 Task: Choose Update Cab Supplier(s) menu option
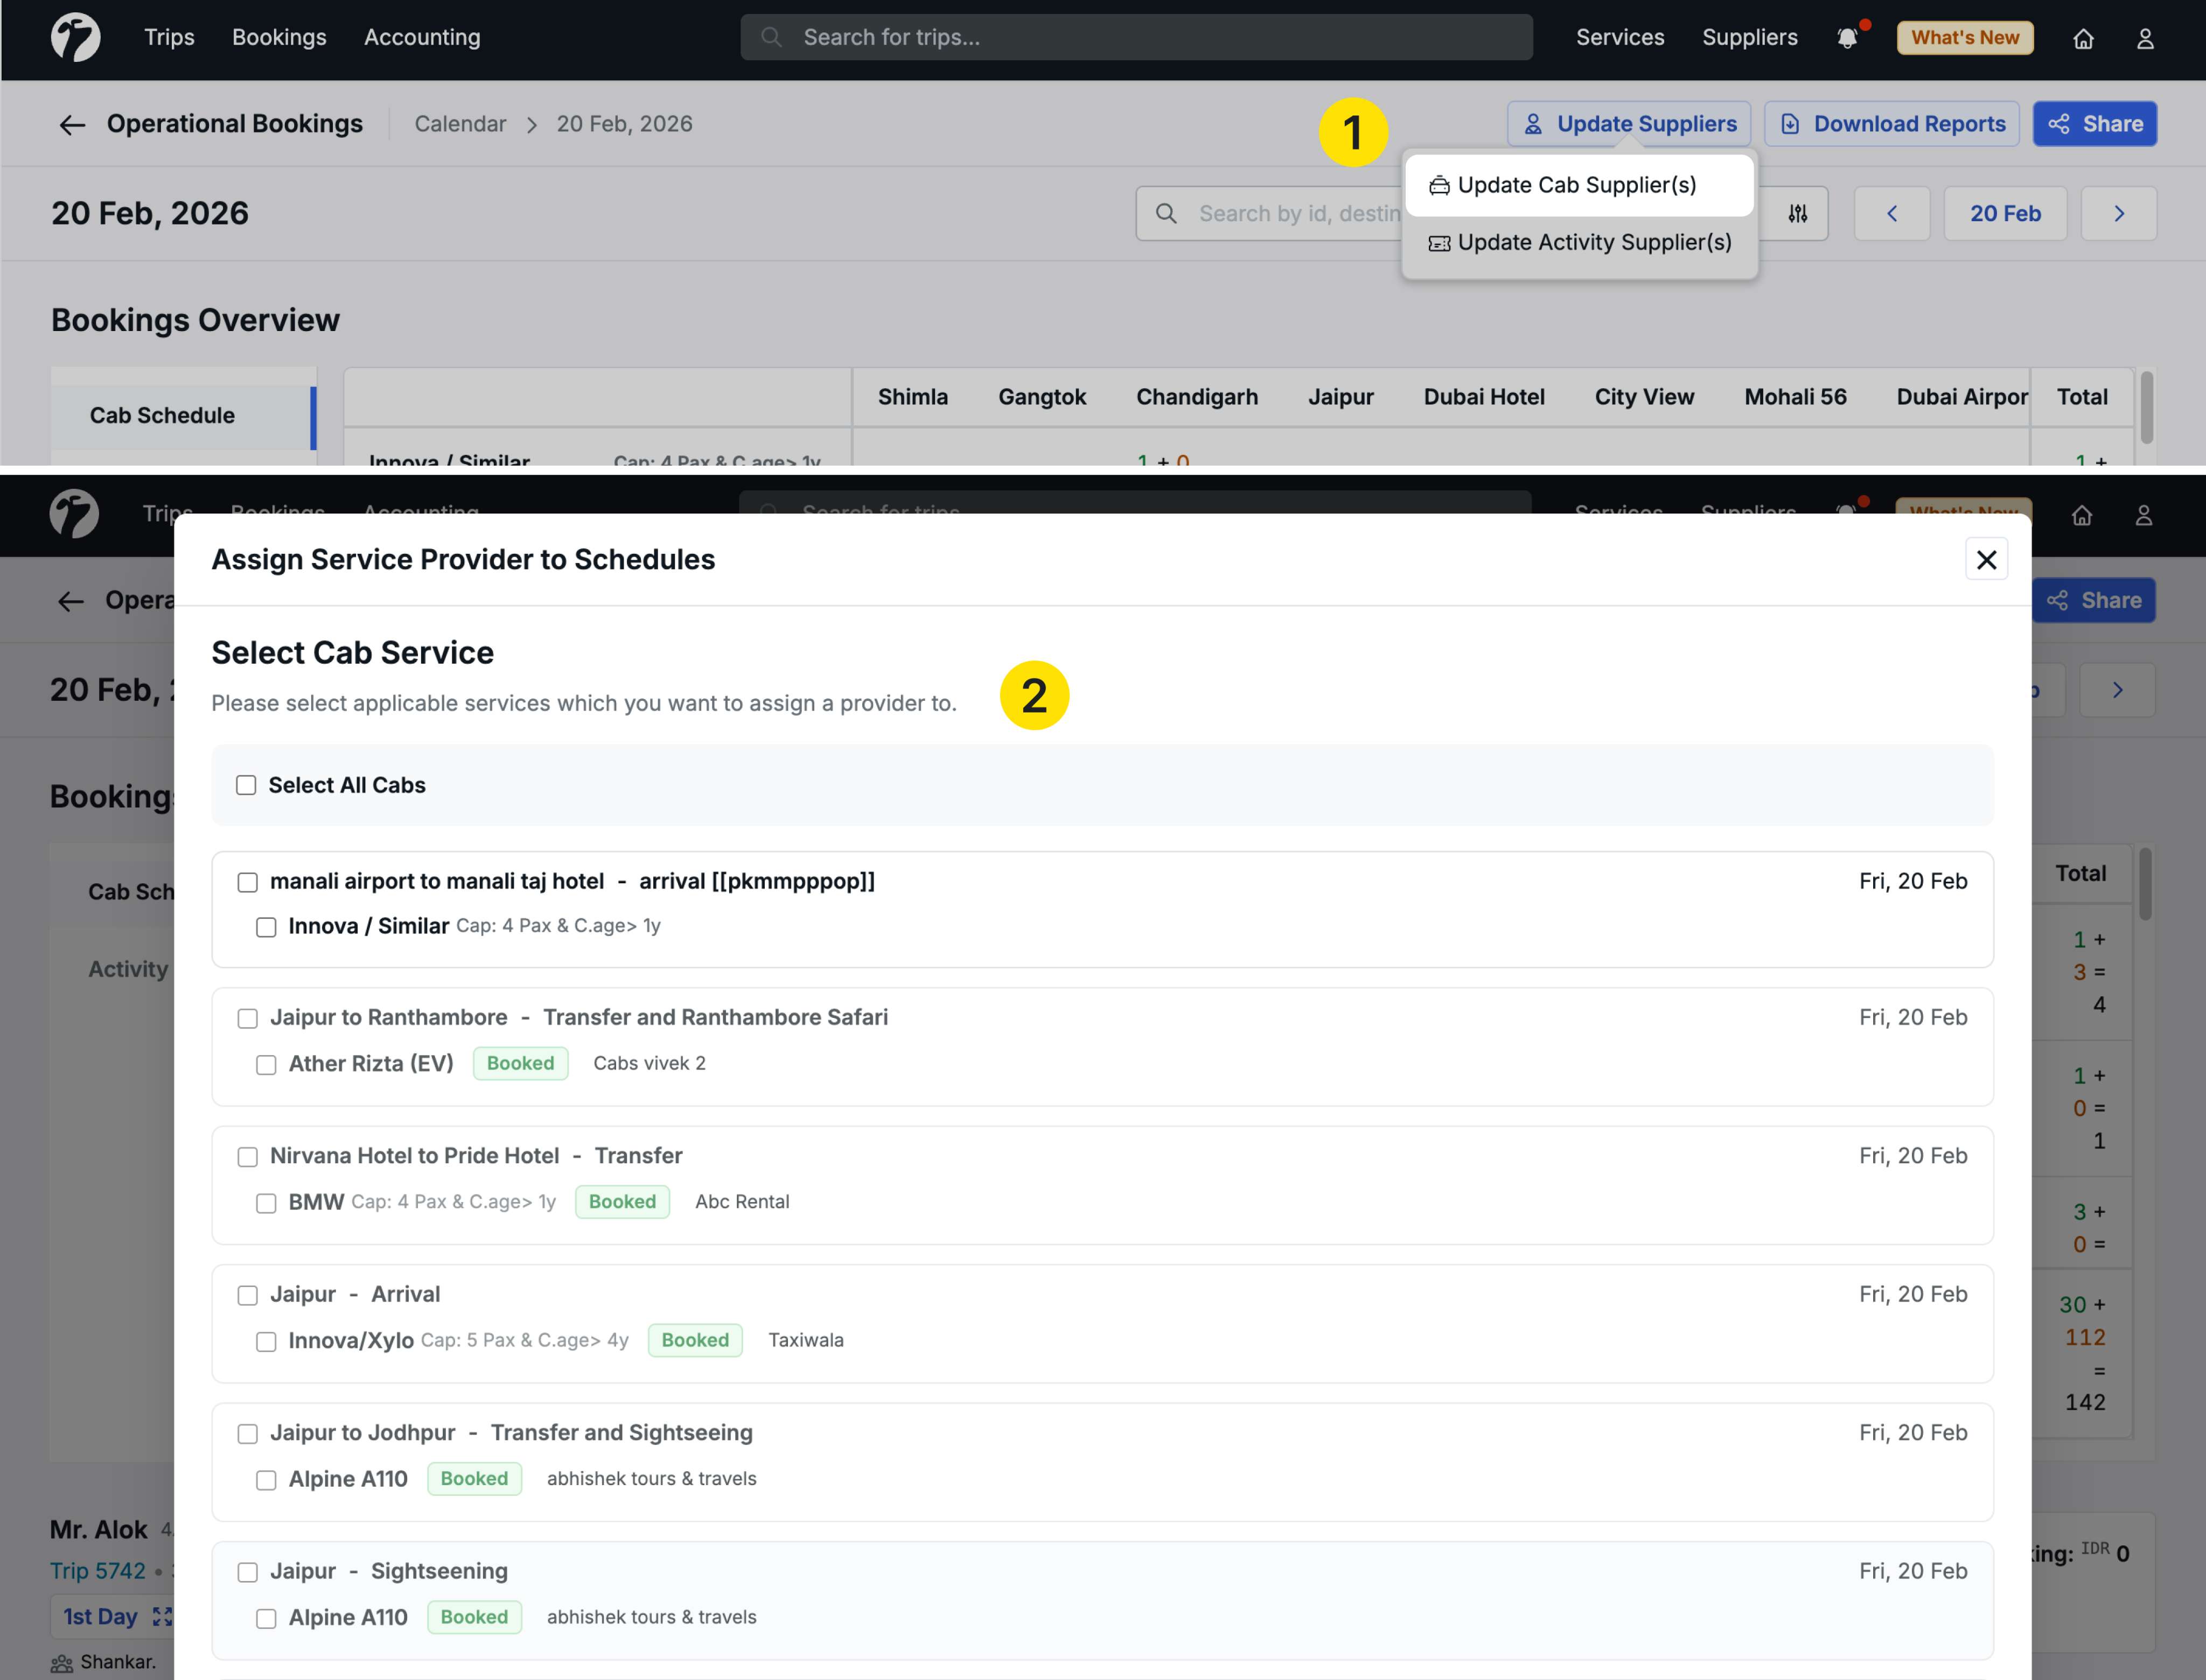click(x=1577, y=185)
